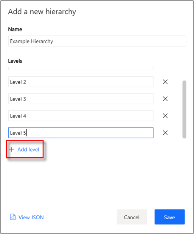Click the Add a new hierarchy title

[42, 12]
